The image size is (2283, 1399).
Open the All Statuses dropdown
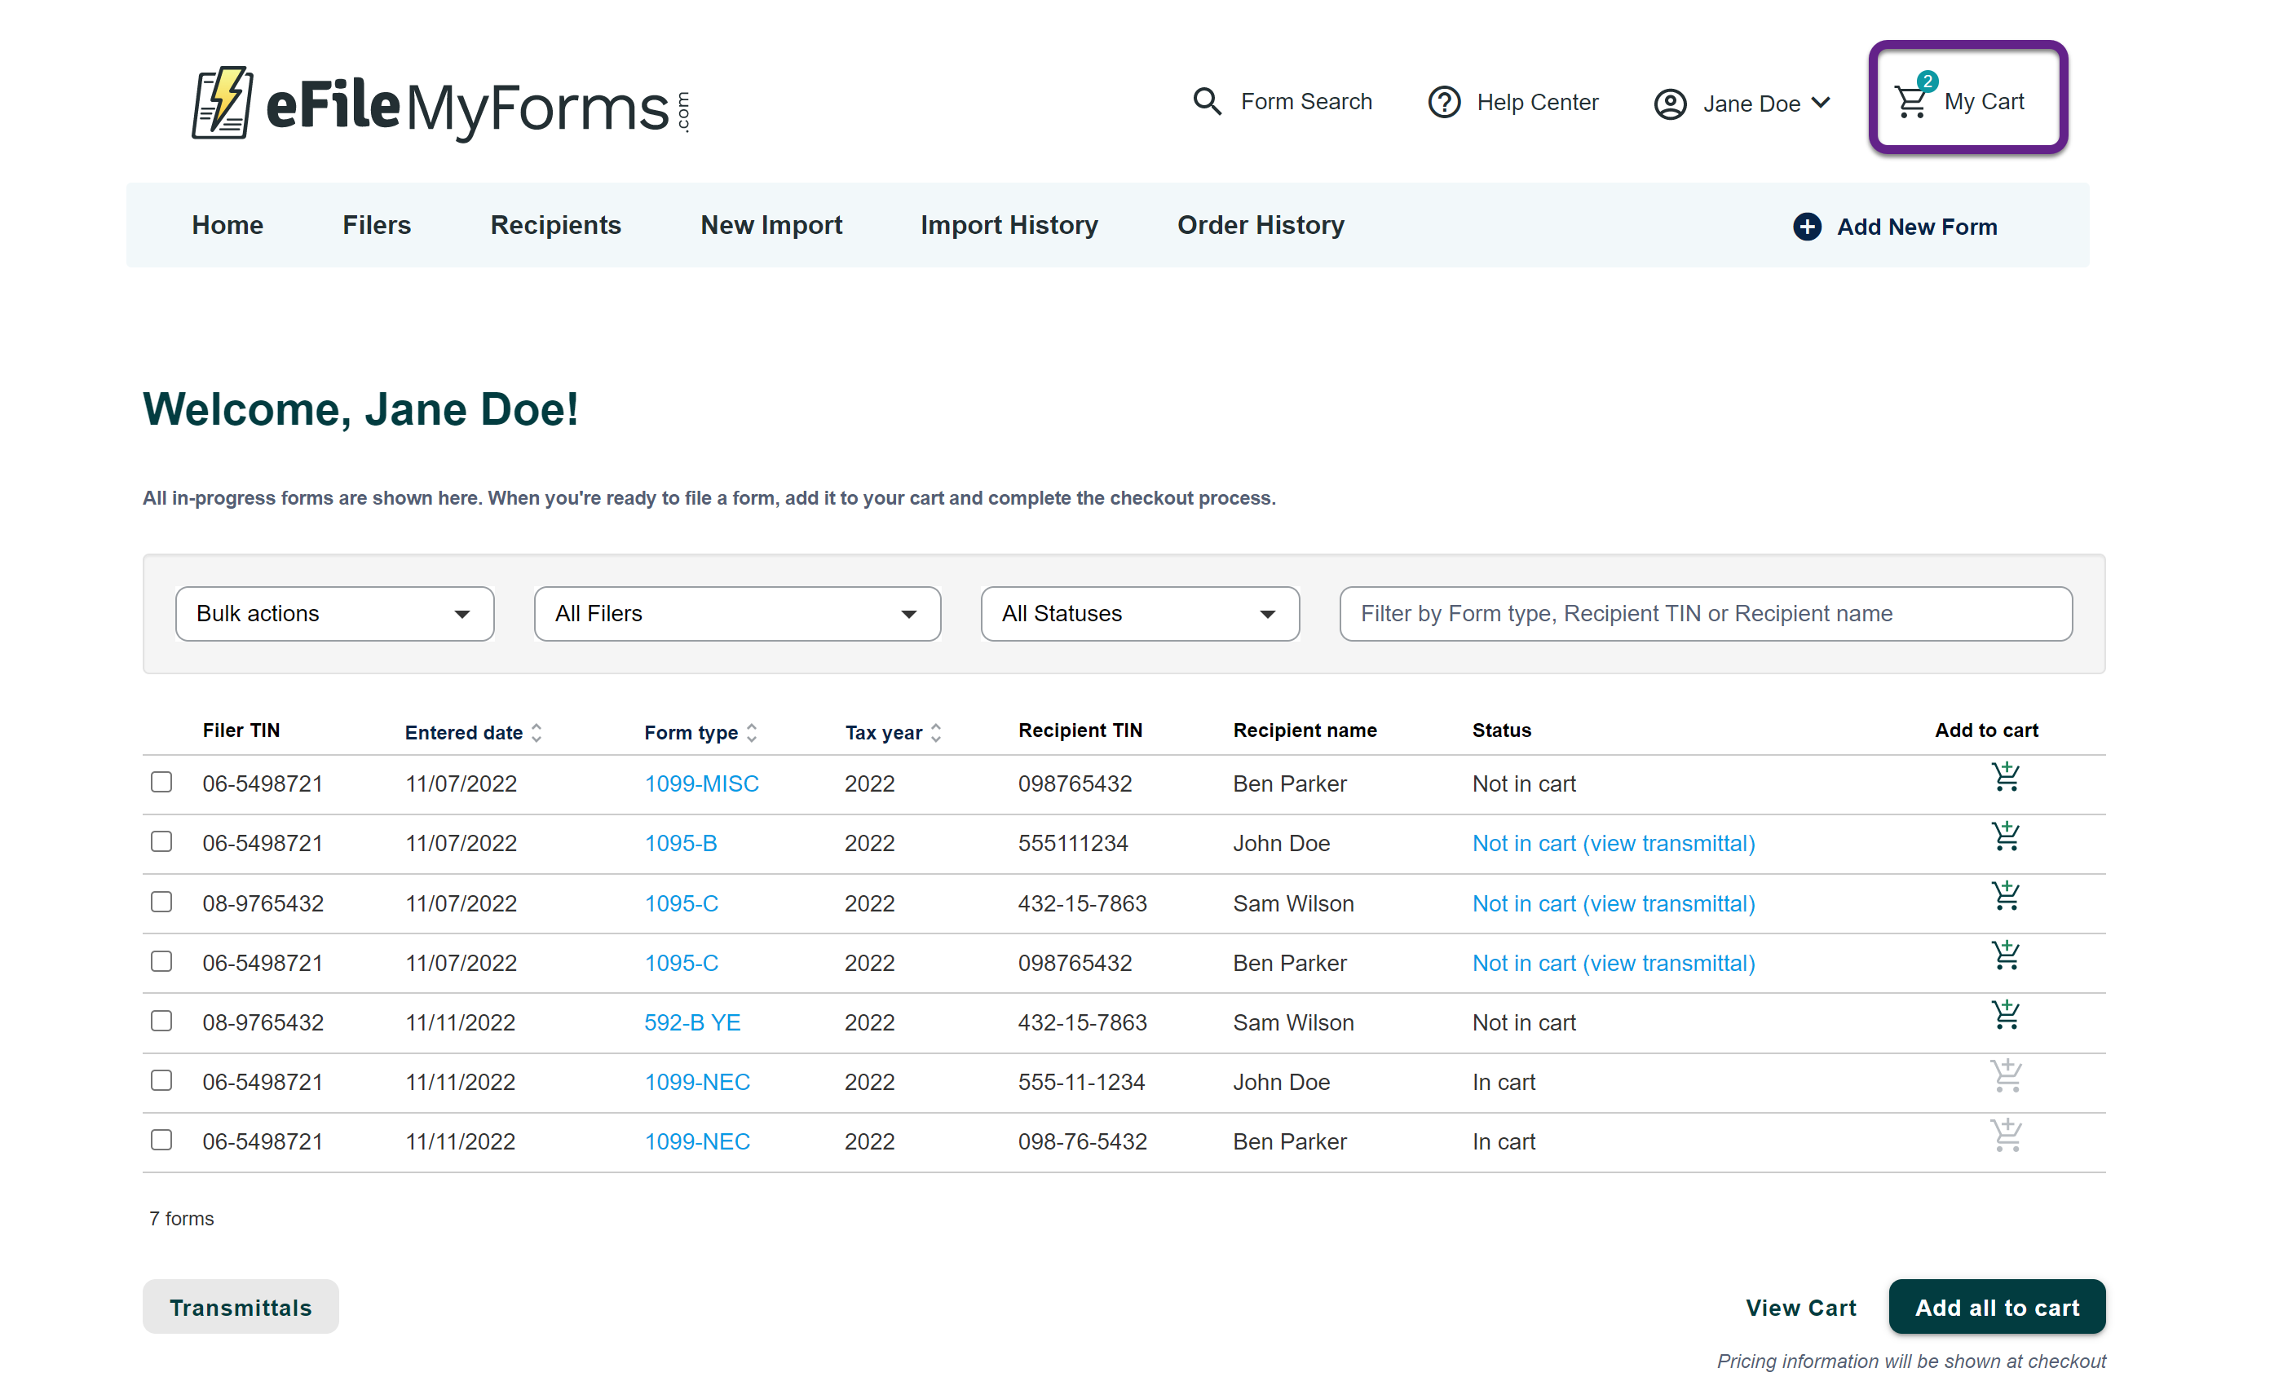point(1140,613)
